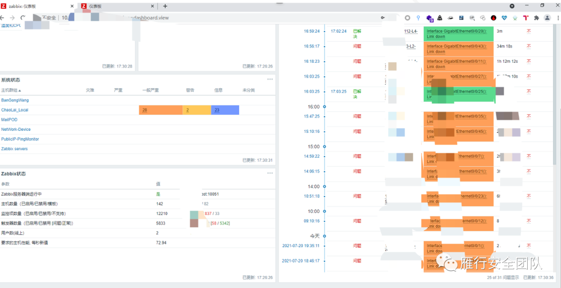
Task: Switch to the second '仪表板' tab
Action: click(117, 6)
